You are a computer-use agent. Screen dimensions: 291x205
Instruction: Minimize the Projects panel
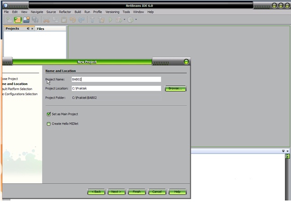coord(28,28)
